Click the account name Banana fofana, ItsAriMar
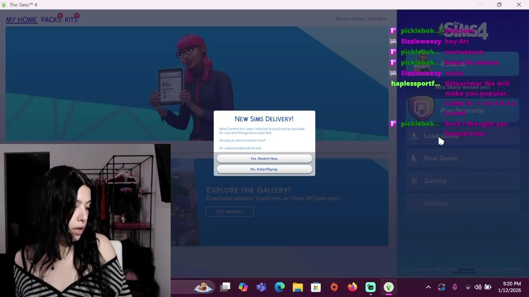This screenshot has width=529, height=297. pos(361,19)
